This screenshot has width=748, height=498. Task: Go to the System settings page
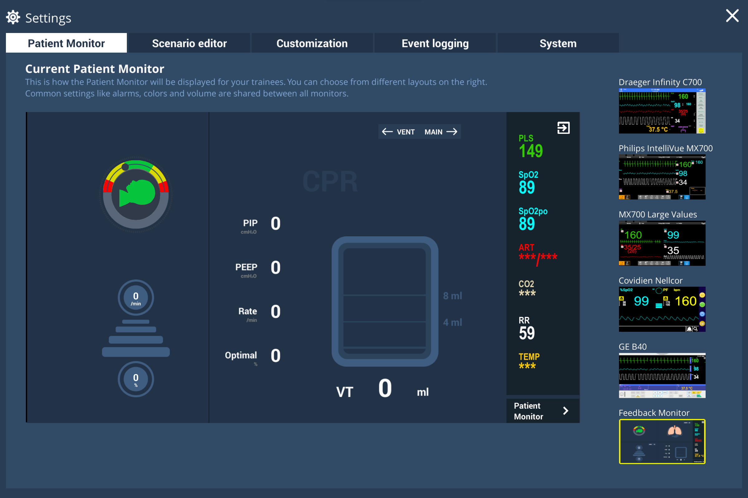click(558, 43)
